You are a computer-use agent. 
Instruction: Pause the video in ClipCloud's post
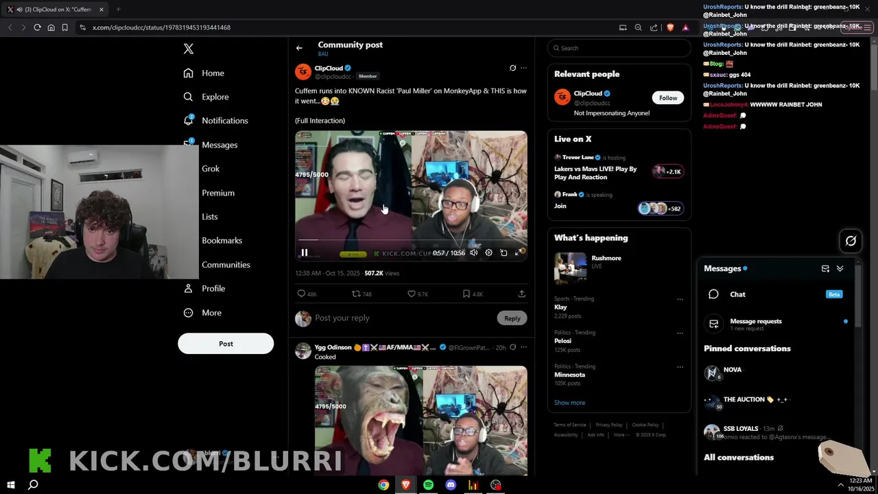(305, 252)
